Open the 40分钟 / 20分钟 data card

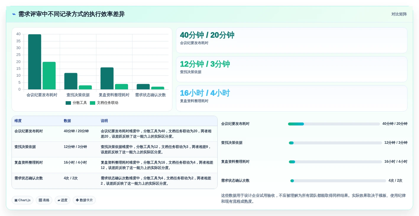click(x=292, y=40)
